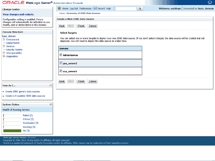Open Security Realms in Domain Structure
Viewport: 215px width, 161px height.
coord(14,50)
